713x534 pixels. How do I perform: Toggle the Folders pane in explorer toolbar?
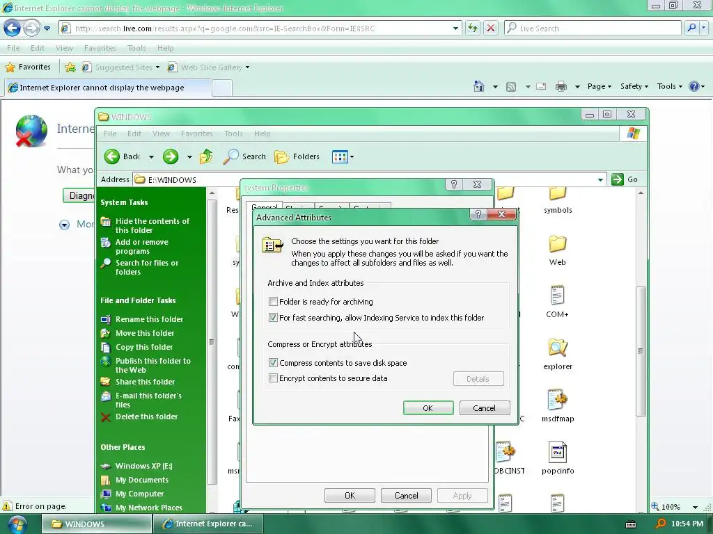(297, 156)
